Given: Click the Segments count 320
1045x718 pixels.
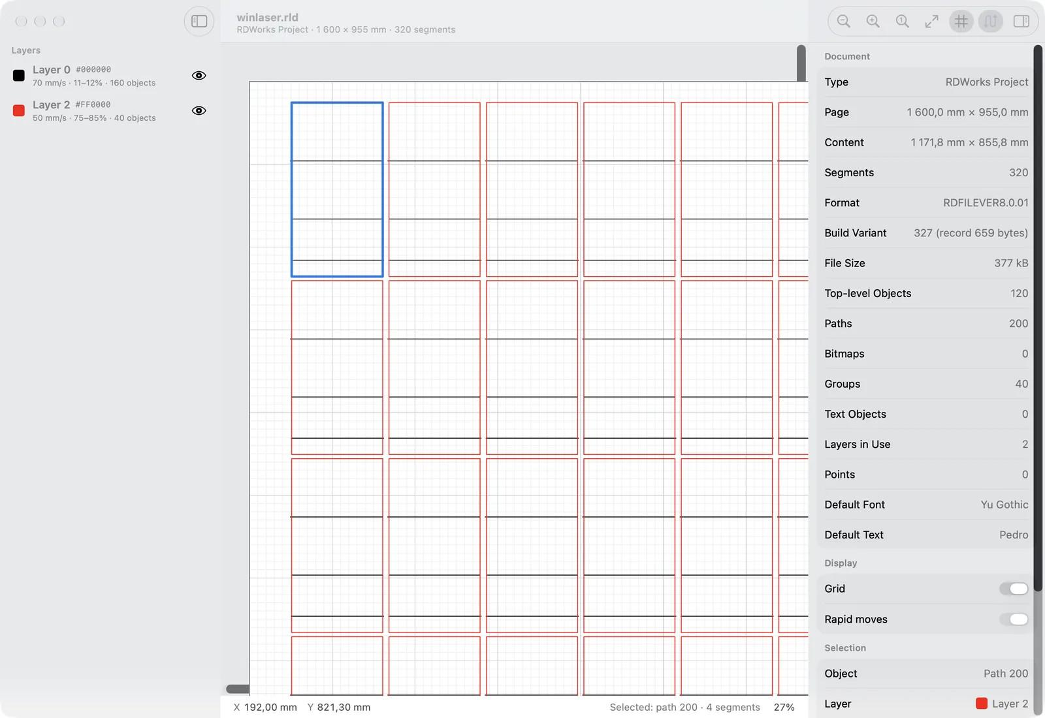Looking at the screenshot, I should tap(1019, 173).
